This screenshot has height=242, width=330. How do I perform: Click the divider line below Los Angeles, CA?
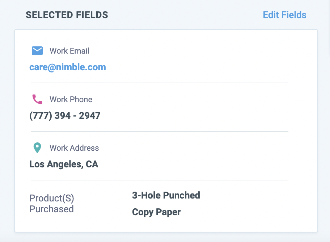tap(159, 180)
